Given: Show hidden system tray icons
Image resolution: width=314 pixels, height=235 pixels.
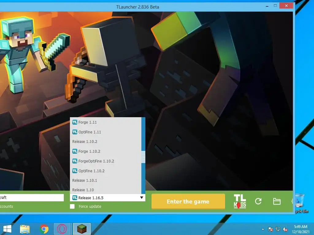Looking at the screenshot, I should 263,229.
